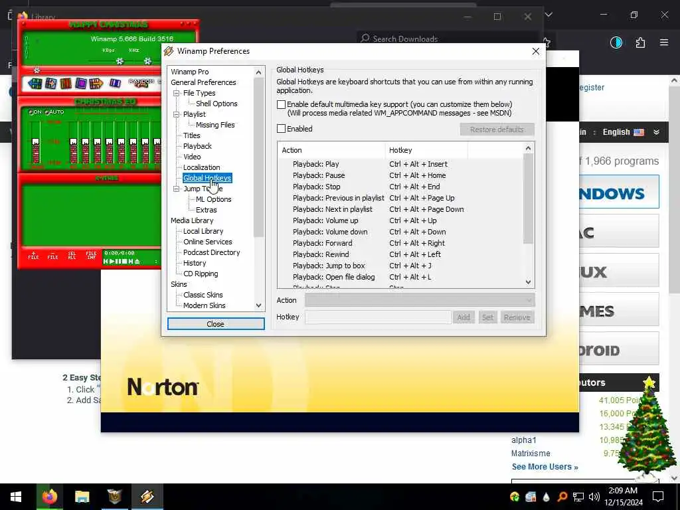Click the Windows Start button
Image resolution: width=680 pixels, height=510 pixels.
point(16,497)
